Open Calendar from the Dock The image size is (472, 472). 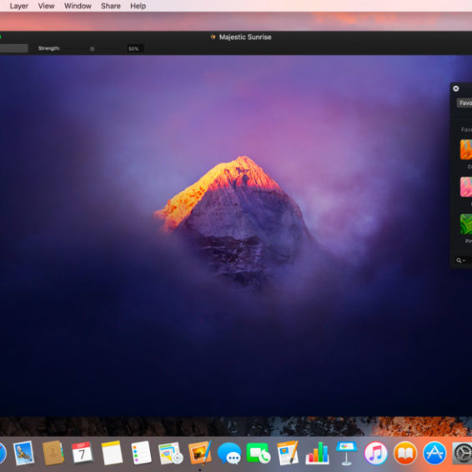[x=83, y=453]
